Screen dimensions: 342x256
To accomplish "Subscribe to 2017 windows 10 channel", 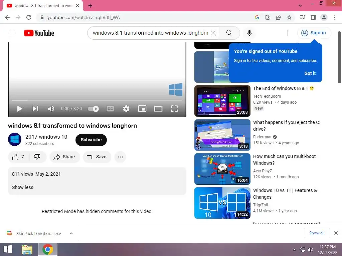I will click(91, 140).
